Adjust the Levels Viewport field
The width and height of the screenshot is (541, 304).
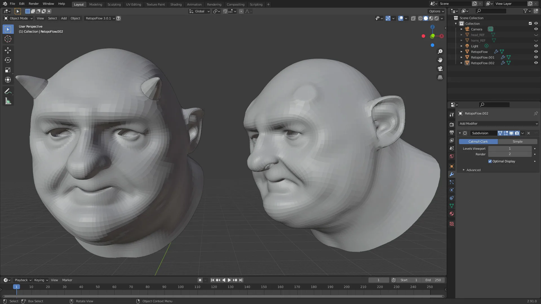point(509,149)
